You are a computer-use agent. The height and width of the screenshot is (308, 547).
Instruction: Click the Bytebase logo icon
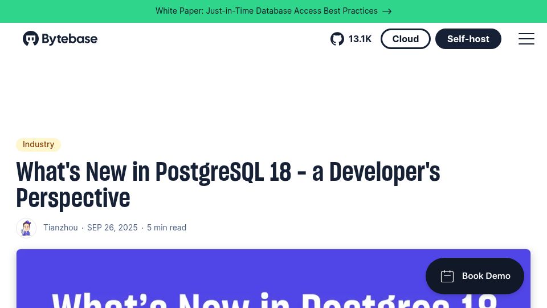coord(31,38)
